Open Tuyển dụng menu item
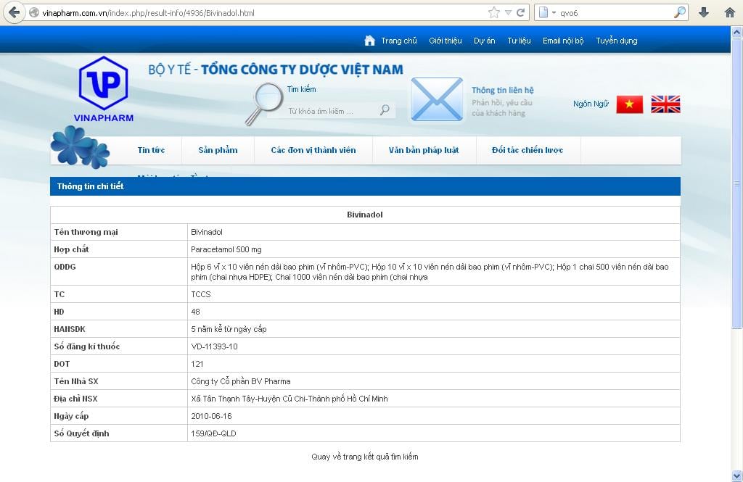This screenshot has height=482, width=743. click(x=617, y=41)
